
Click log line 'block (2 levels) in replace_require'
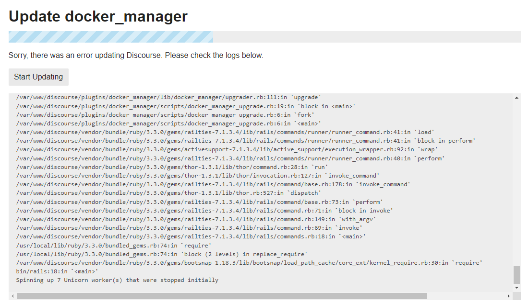[162, 254]
